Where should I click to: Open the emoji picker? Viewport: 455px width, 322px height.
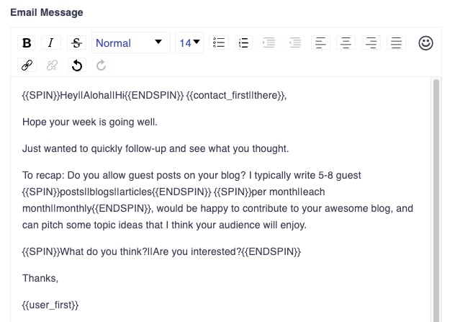pos(425,43)
